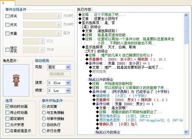This screenshot has height=139, width=192.
Task: Click the command list scrollbar thumb
Action: pyautogui.click(x=186, y=31)
